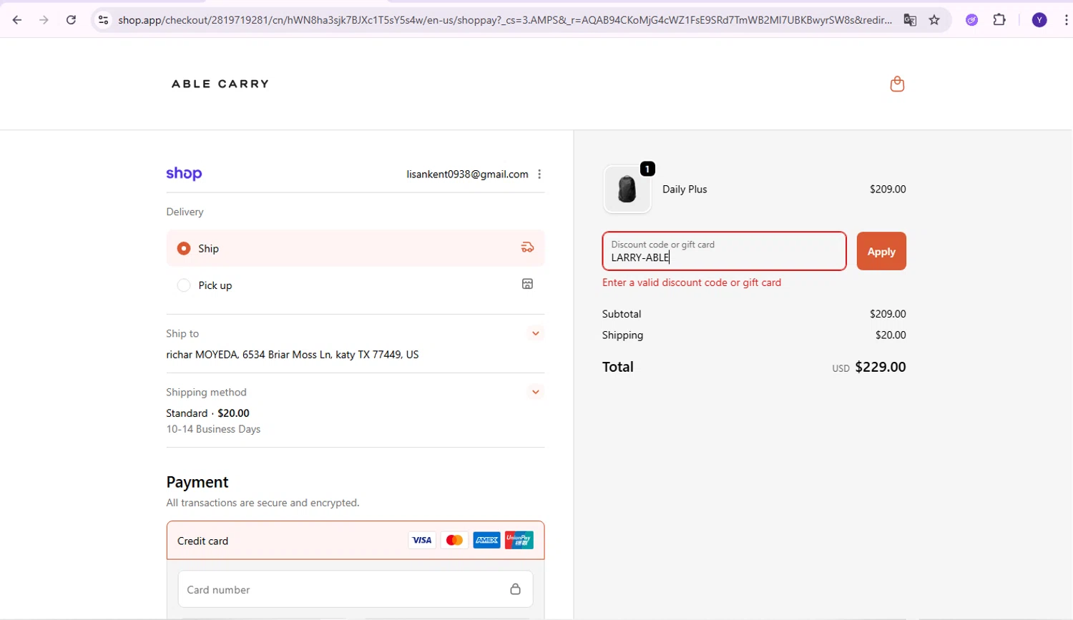Click the Shipping $20.00 value in summary
This screenshot has height=620, width=1073.
click(x=891, y=335)
